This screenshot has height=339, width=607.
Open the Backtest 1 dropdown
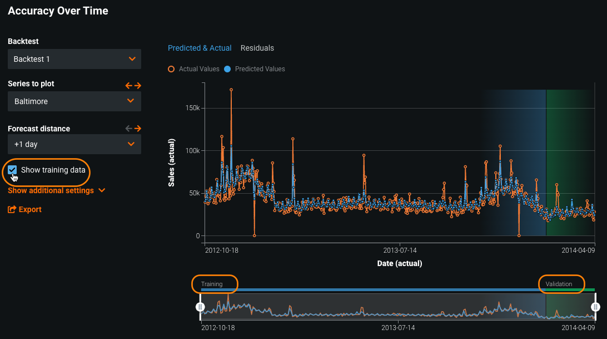(74, 59)
